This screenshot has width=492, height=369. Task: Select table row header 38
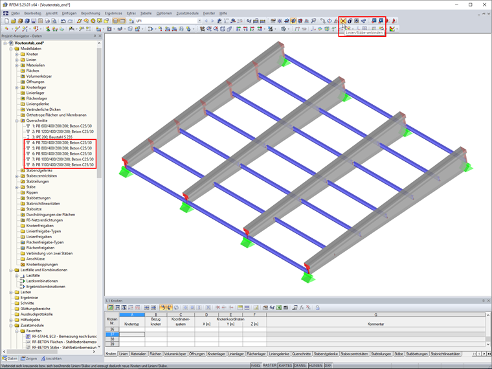click(x=112, y=339)
